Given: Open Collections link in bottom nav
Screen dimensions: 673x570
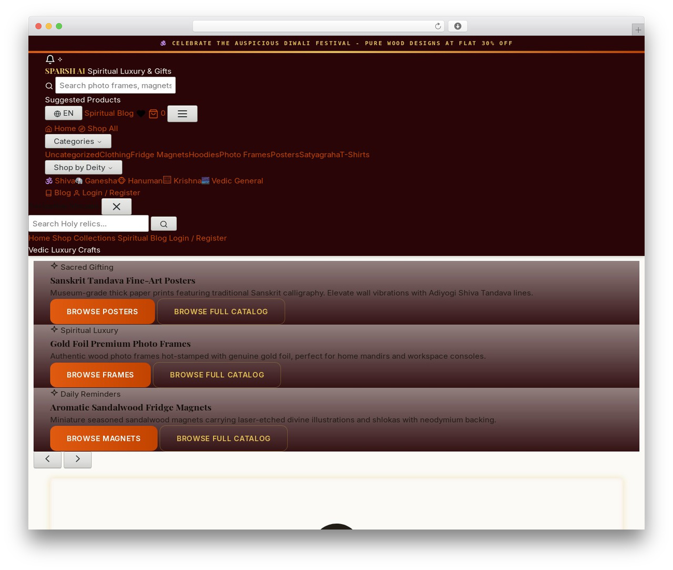Looking at the screenshot, I should (x=94, y=238).
